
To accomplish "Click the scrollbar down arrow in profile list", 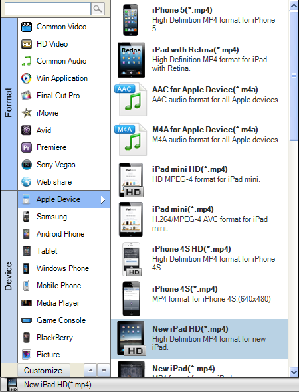I will pyautogui.click(x=294, y=372).
